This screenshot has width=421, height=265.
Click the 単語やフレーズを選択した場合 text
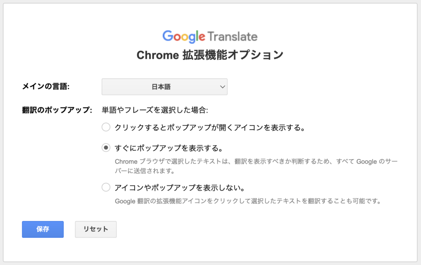tap(155, 110)
